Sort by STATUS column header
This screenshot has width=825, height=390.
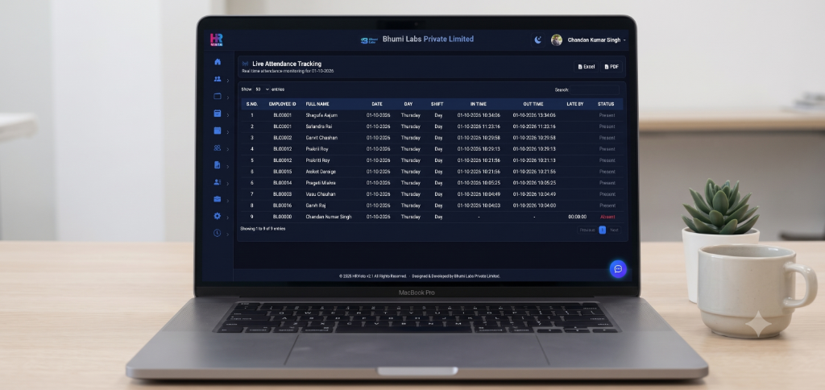pyautogui.click(x=606, y=104)
